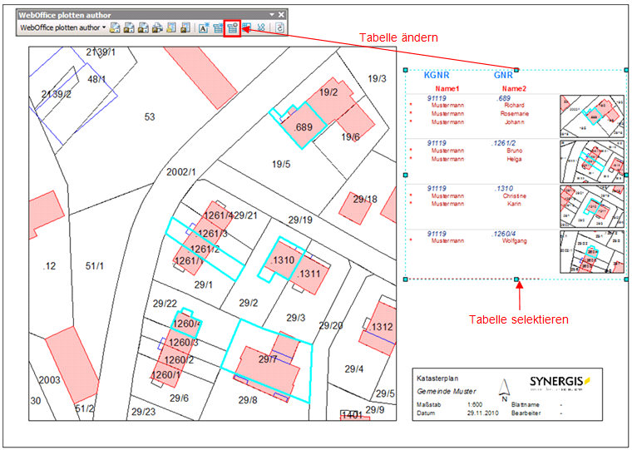This screenshot has height=450, width=632.
Task: Click parcel label 29/7 on the map
Action: pyautogui.click(x=268, y=359)
